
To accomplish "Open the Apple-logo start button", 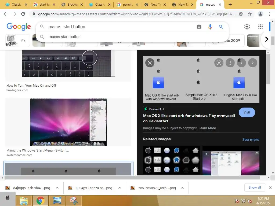I will tap(8, 198).
